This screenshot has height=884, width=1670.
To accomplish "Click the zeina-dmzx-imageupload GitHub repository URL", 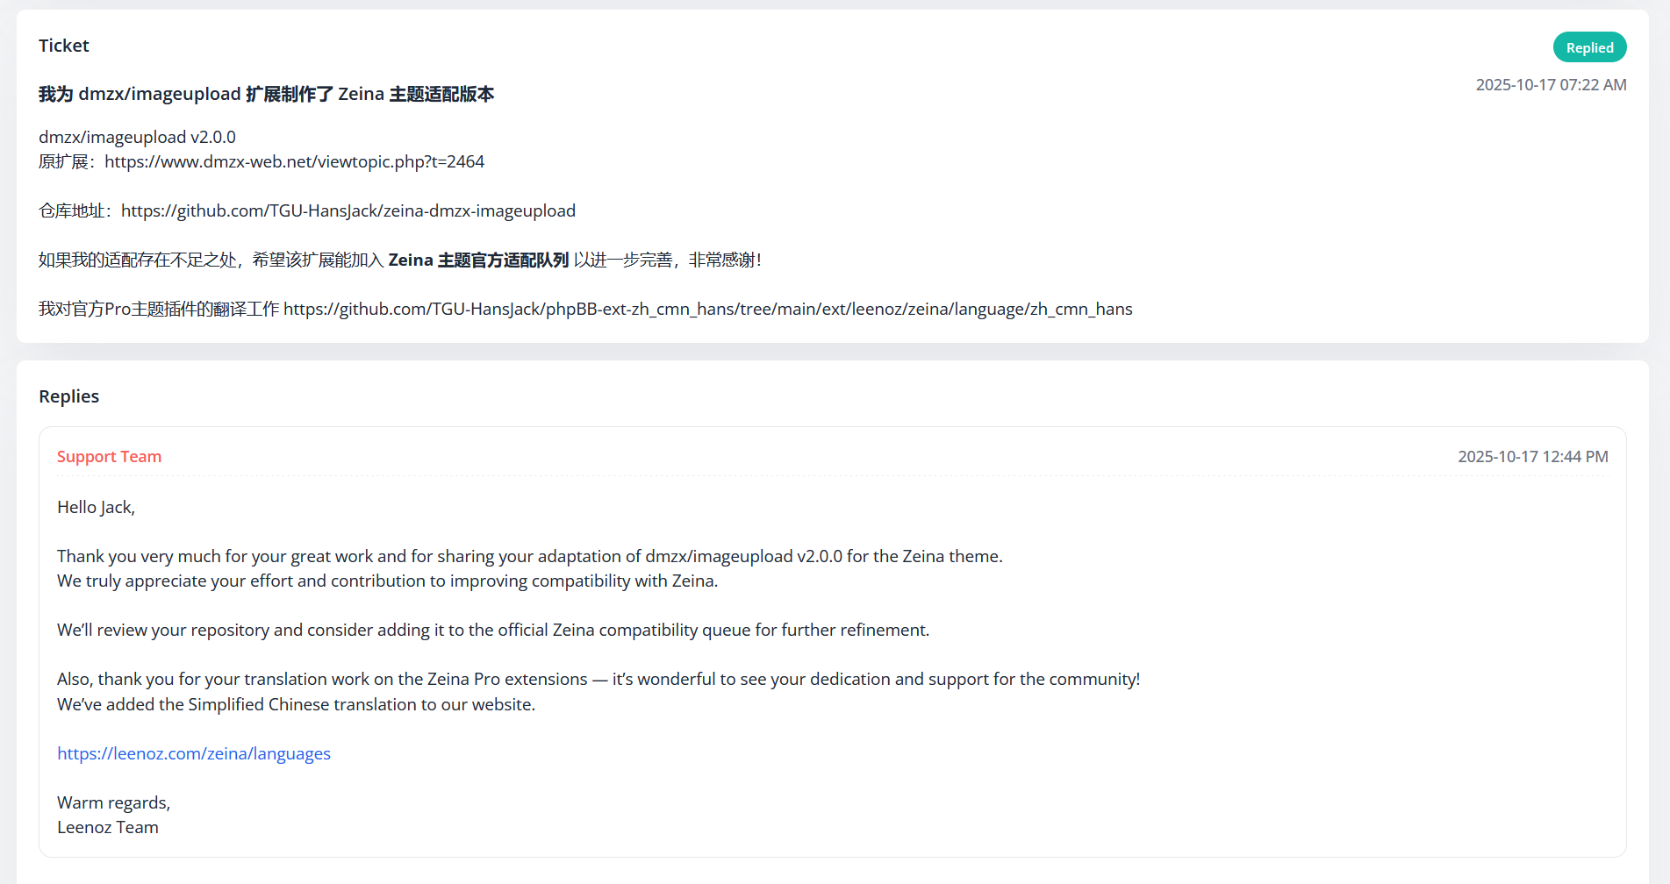I will 348,210.
